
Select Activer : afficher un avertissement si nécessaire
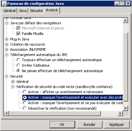[25, 92]
